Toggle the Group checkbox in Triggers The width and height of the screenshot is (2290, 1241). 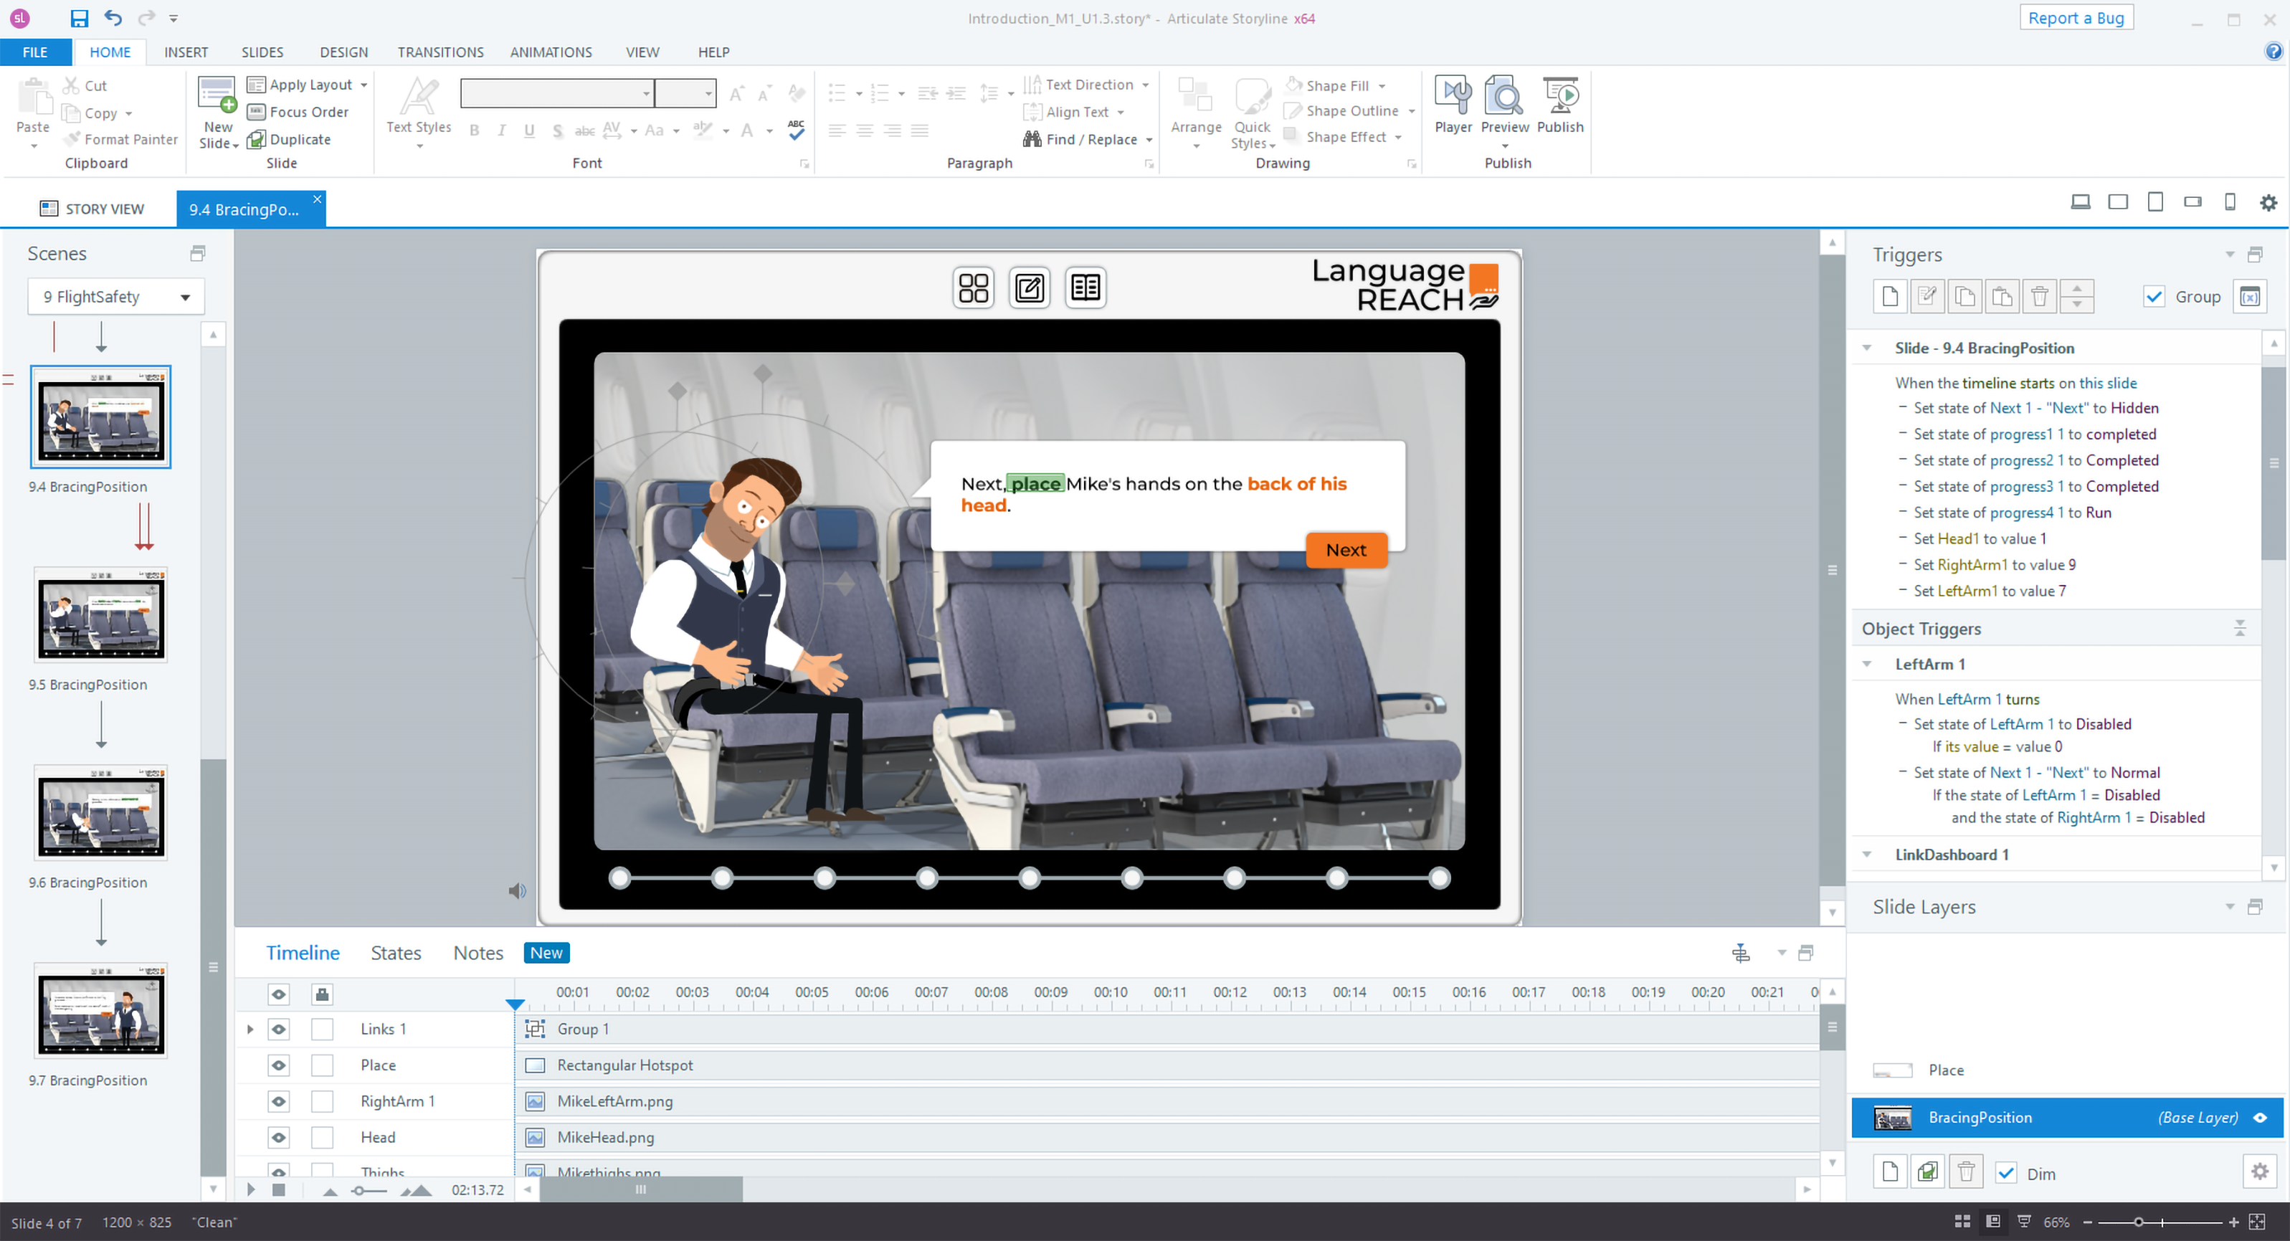(2154, 297)
